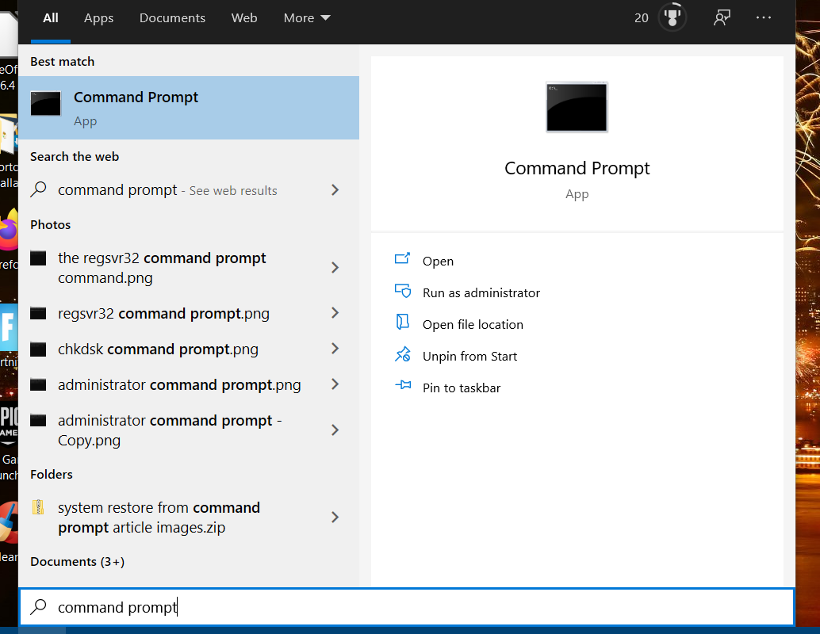Click thumbnail icon of 'regsvr32 command prompt.png'

tap(38, 313)
